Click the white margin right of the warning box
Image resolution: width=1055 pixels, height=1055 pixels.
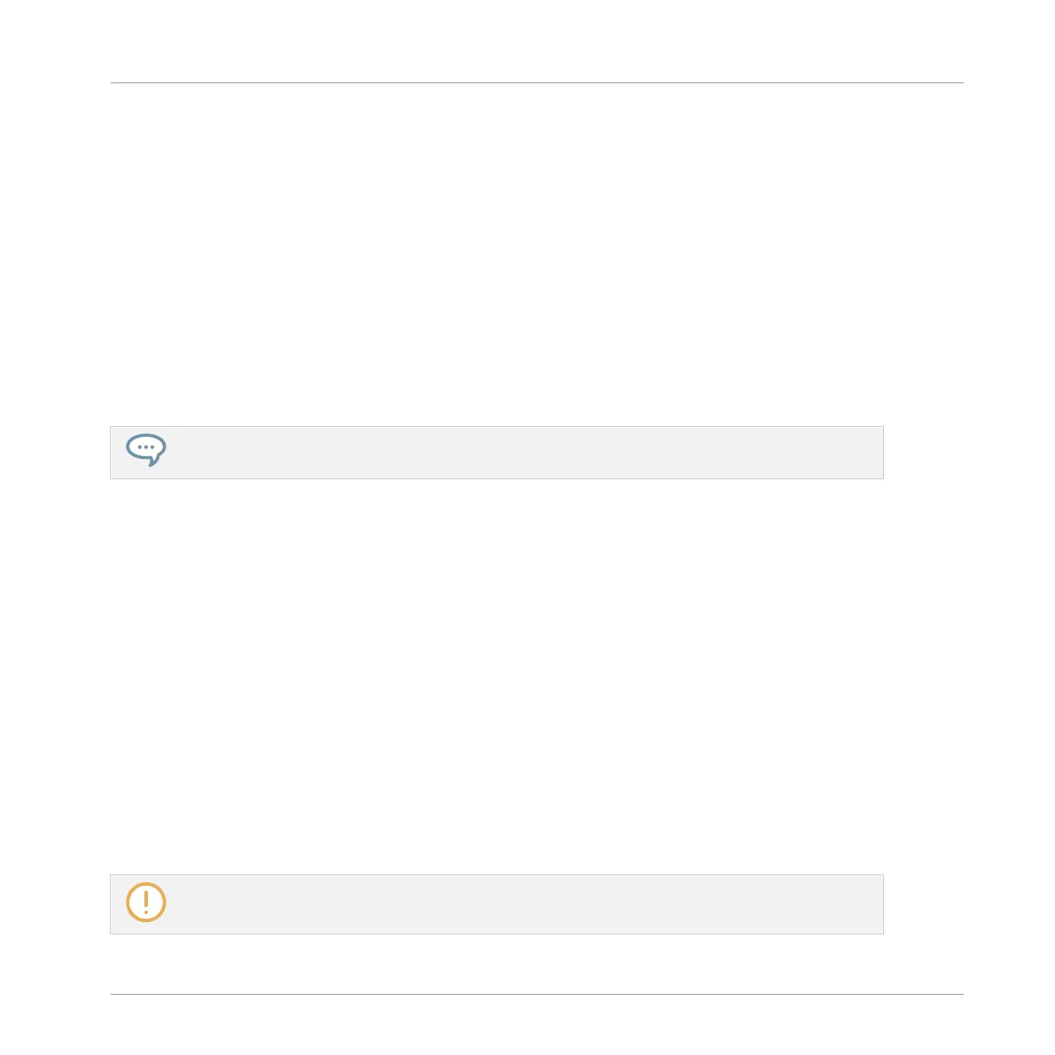(924, 904)
